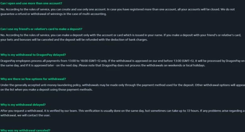Click the heading about delayed DragonPay withdrawal

33,55
